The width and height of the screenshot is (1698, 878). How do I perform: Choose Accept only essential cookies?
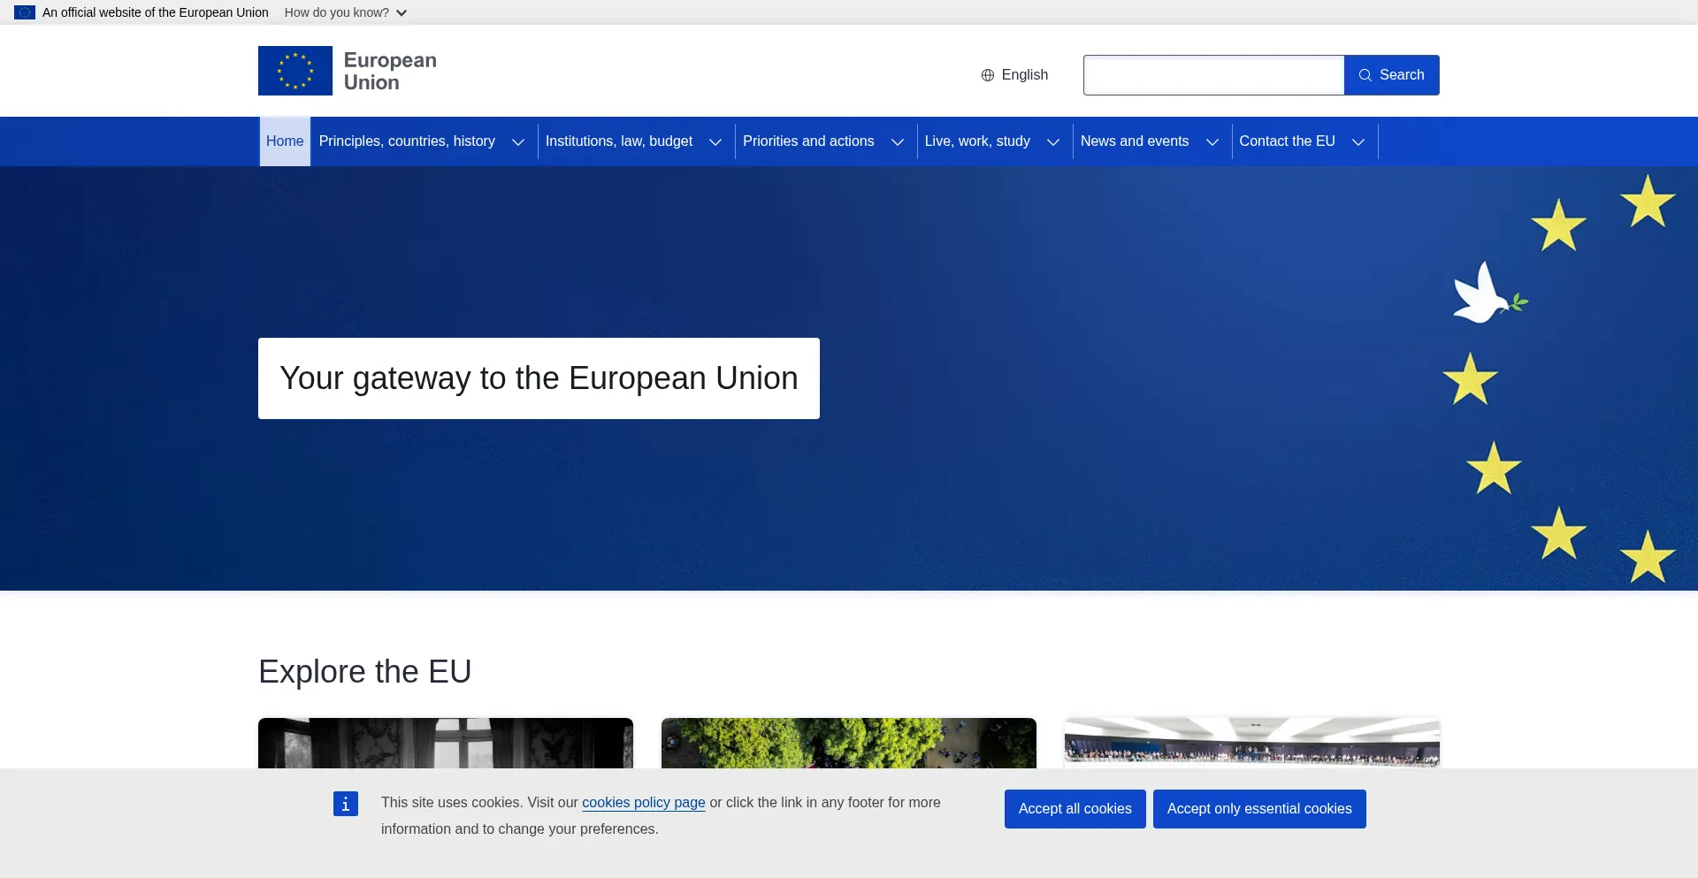(1258, 809)
